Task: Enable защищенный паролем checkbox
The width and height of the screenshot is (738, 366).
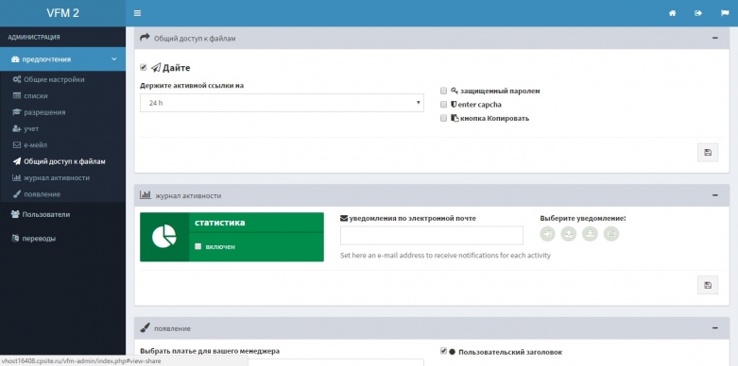Action: (443, 91)
